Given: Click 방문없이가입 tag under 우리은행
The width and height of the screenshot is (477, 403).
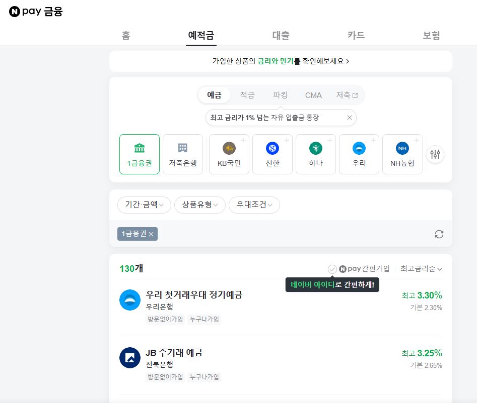Looking at the screenshot, I should tap(165, 319).
